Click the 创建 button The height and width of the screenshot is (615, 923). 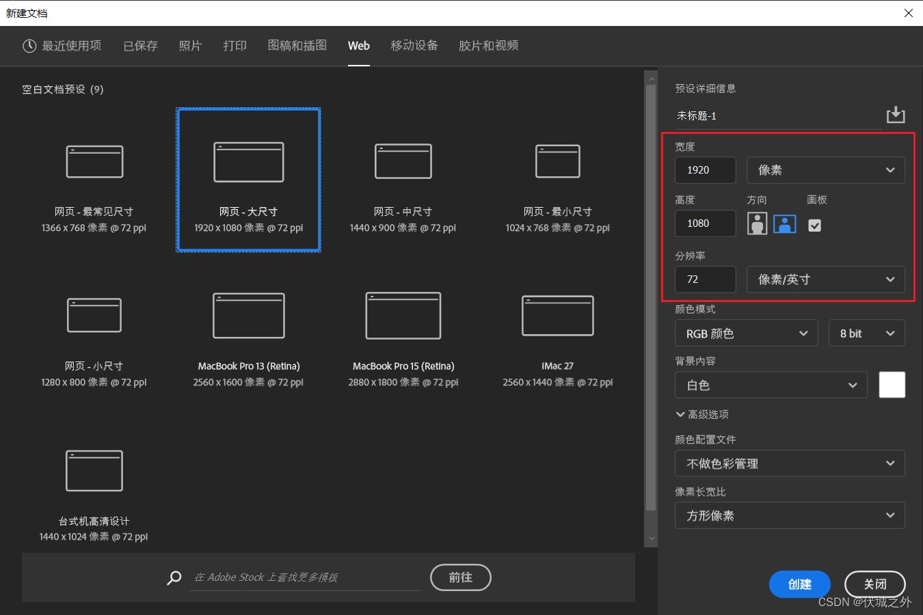pos(799,584)
